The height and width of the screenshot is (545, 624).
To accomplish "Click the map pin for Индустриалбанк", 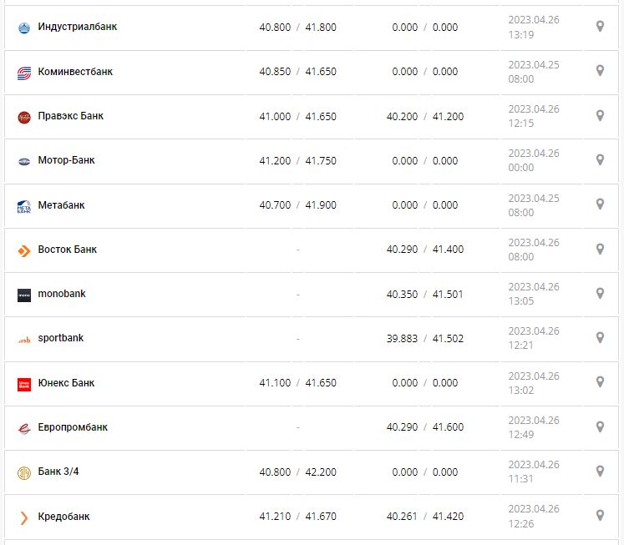I will 600,27.
